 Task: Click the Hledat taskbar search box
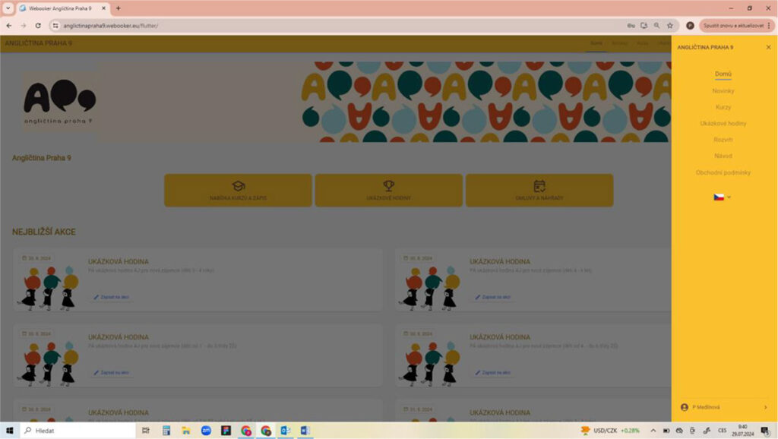point(78,431)
